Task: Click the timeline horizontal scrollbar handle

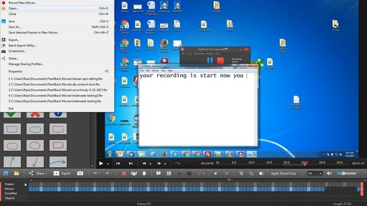Action: point(229,180)
